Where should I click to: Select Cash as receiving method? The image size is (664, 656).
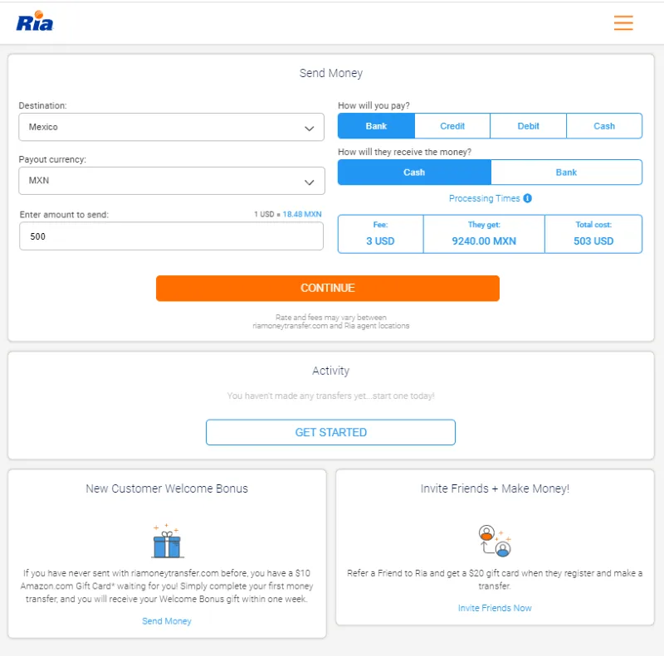(414, 172)
